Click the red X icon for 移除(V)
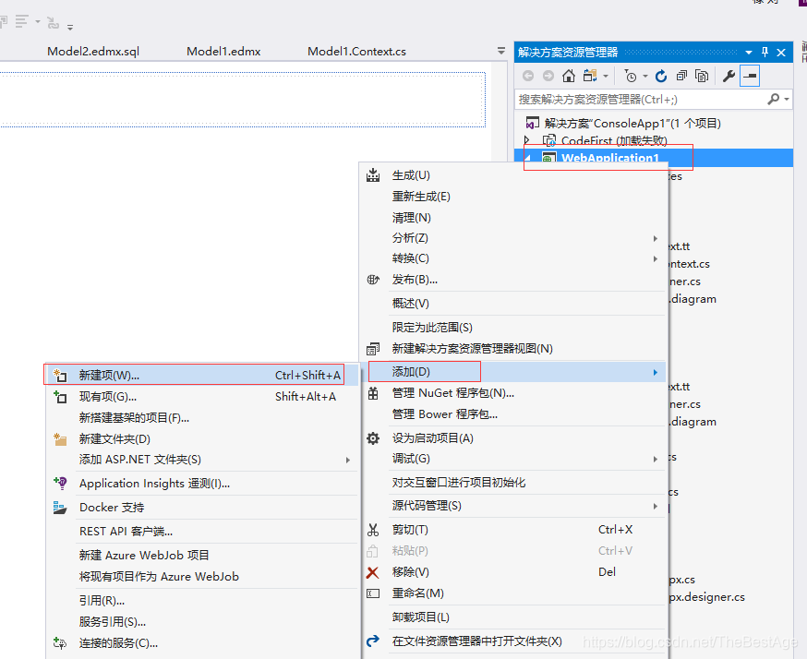 pos(373,572)
